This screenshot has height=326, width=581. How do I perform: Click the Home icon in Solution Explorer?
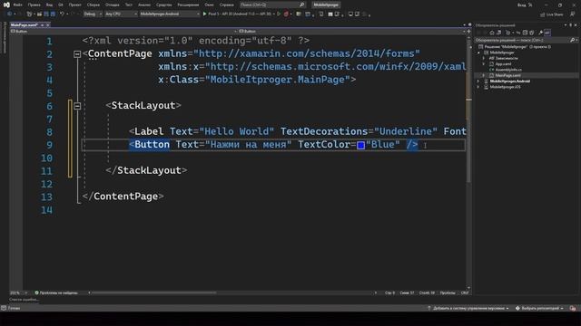pos(492,33)
